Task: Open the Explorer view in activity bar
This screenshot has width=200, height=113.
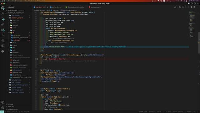Action: click(3, 8)
